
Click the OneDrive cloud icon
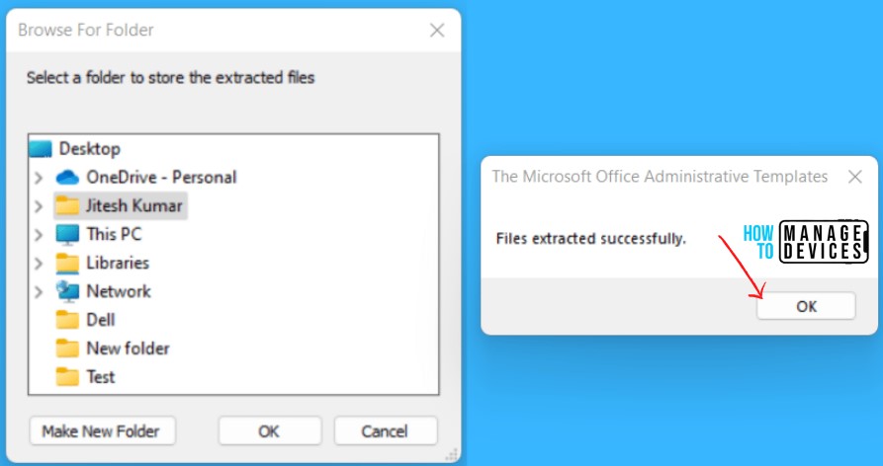click(67, 178)
